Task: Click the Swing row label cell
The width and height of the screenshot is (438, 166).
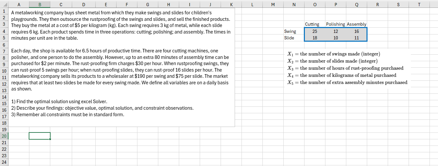Action: [294, 31]
